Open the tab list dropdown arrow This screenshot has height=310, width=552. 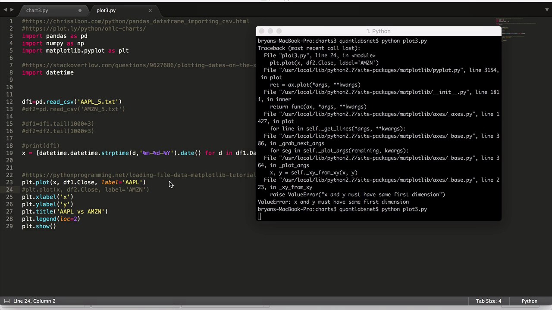(x=546, y=10)
